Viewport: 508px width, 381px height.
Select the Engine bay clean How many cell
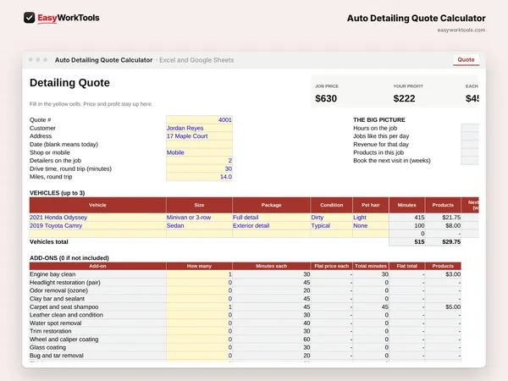(x=199, y=274)
